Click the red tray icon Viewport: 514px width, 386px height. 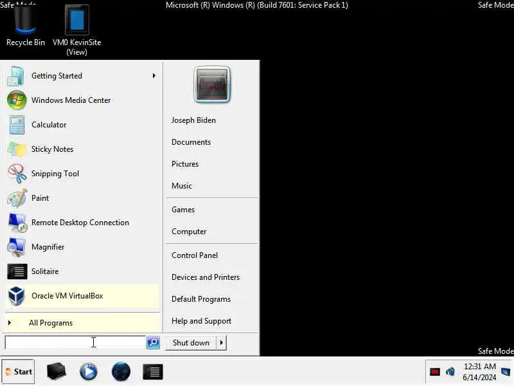[435, 372]
